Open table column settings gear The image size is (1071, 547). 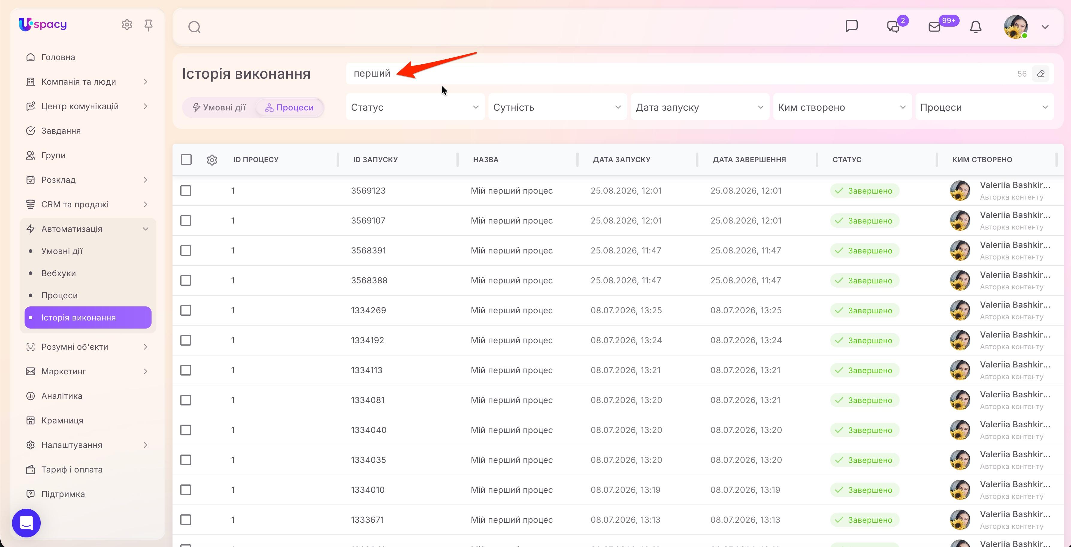[x=212, y=160]
